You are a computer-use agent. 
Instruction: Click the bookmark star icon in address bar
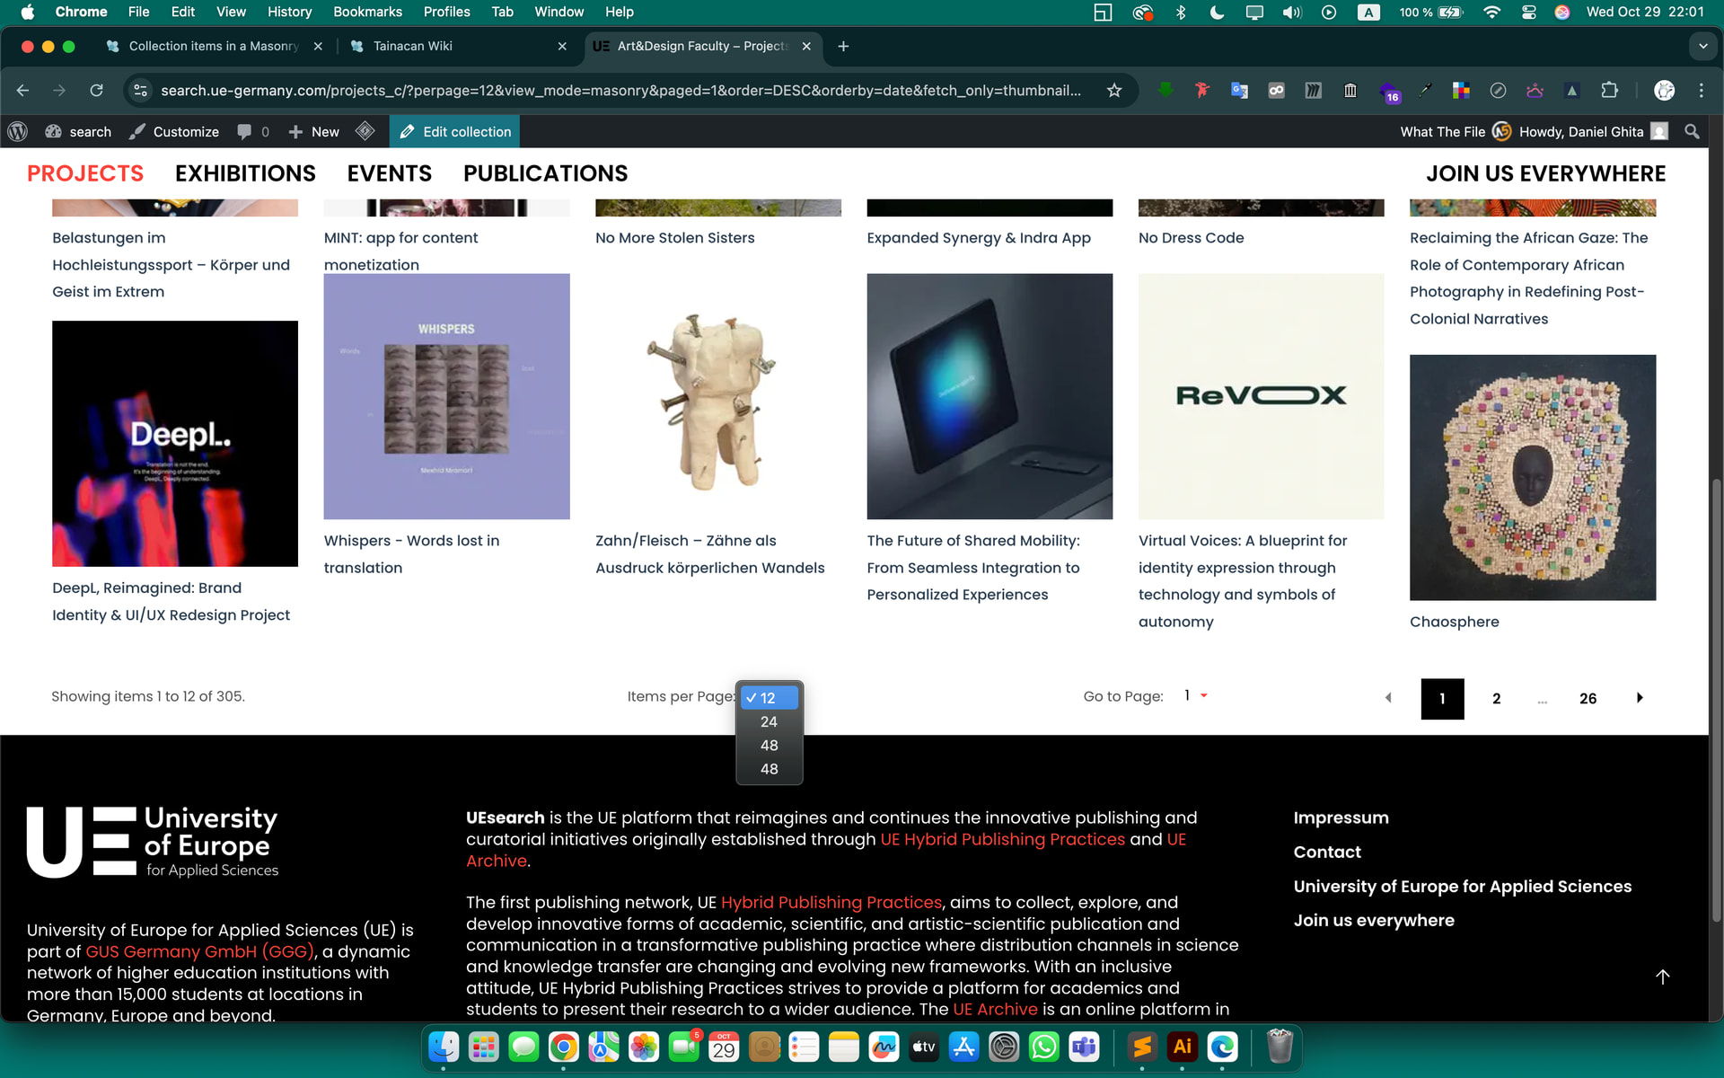coord(1114,90)
